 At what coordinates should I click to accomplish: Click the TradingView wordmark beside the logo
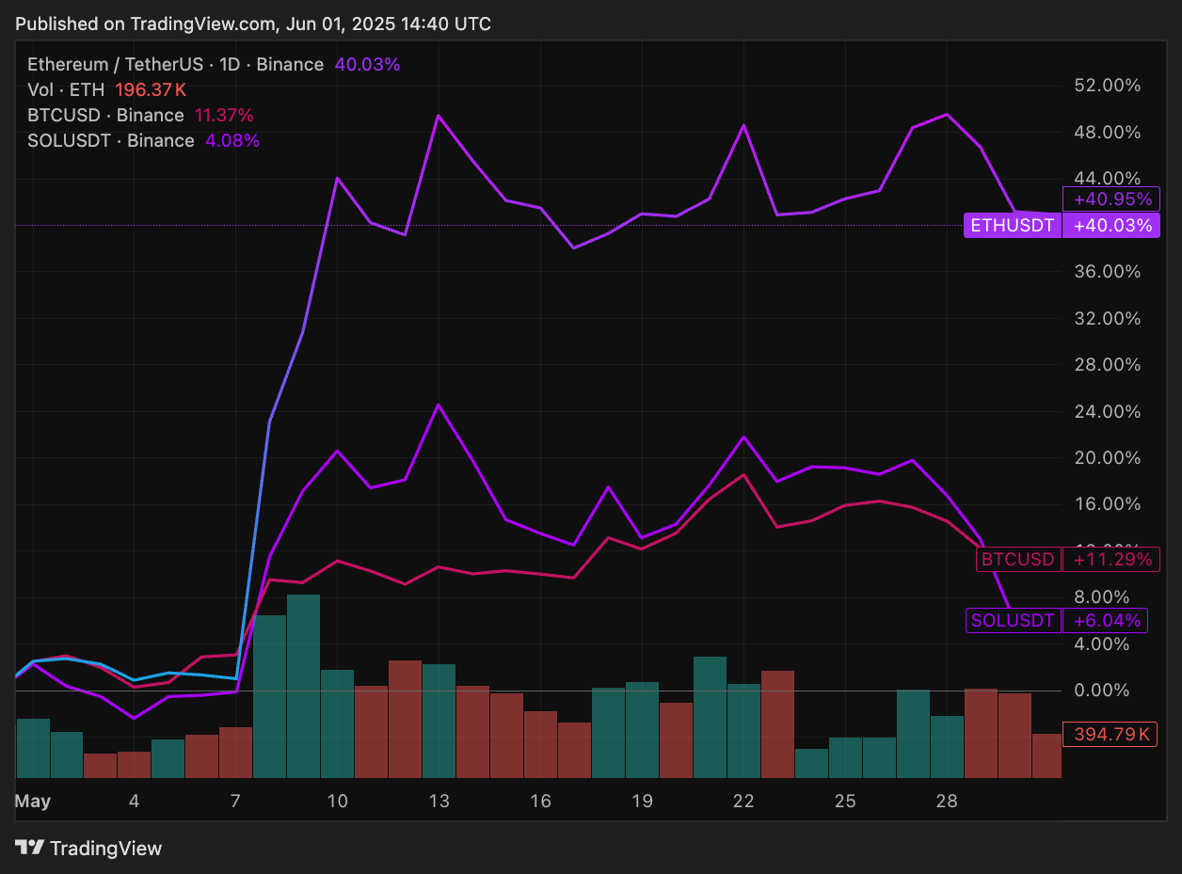[x=105, y=849]
